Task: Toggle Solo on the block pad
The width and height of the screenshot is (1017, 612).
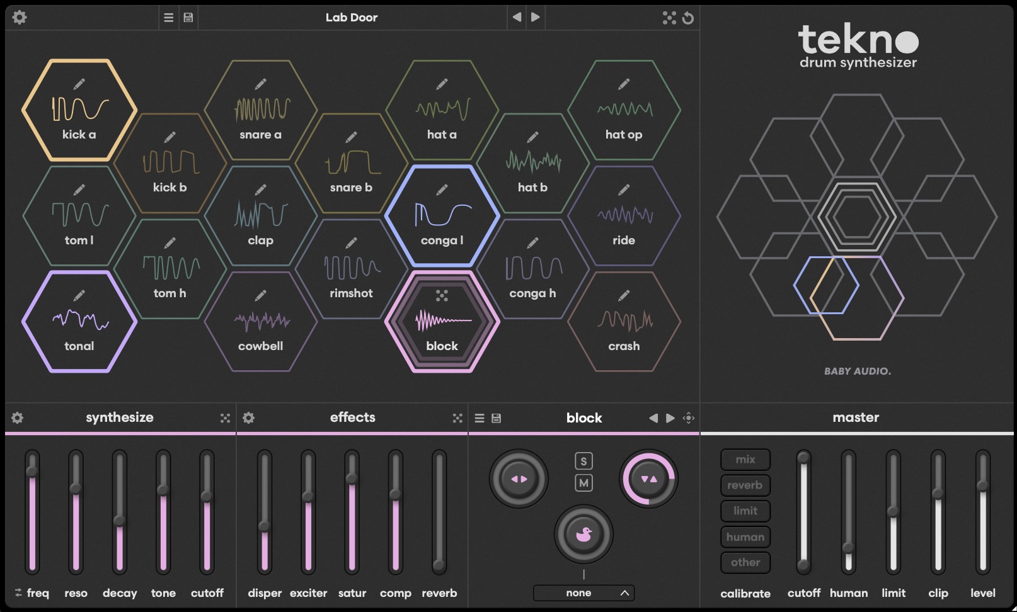Action: [x=583, y=460]
